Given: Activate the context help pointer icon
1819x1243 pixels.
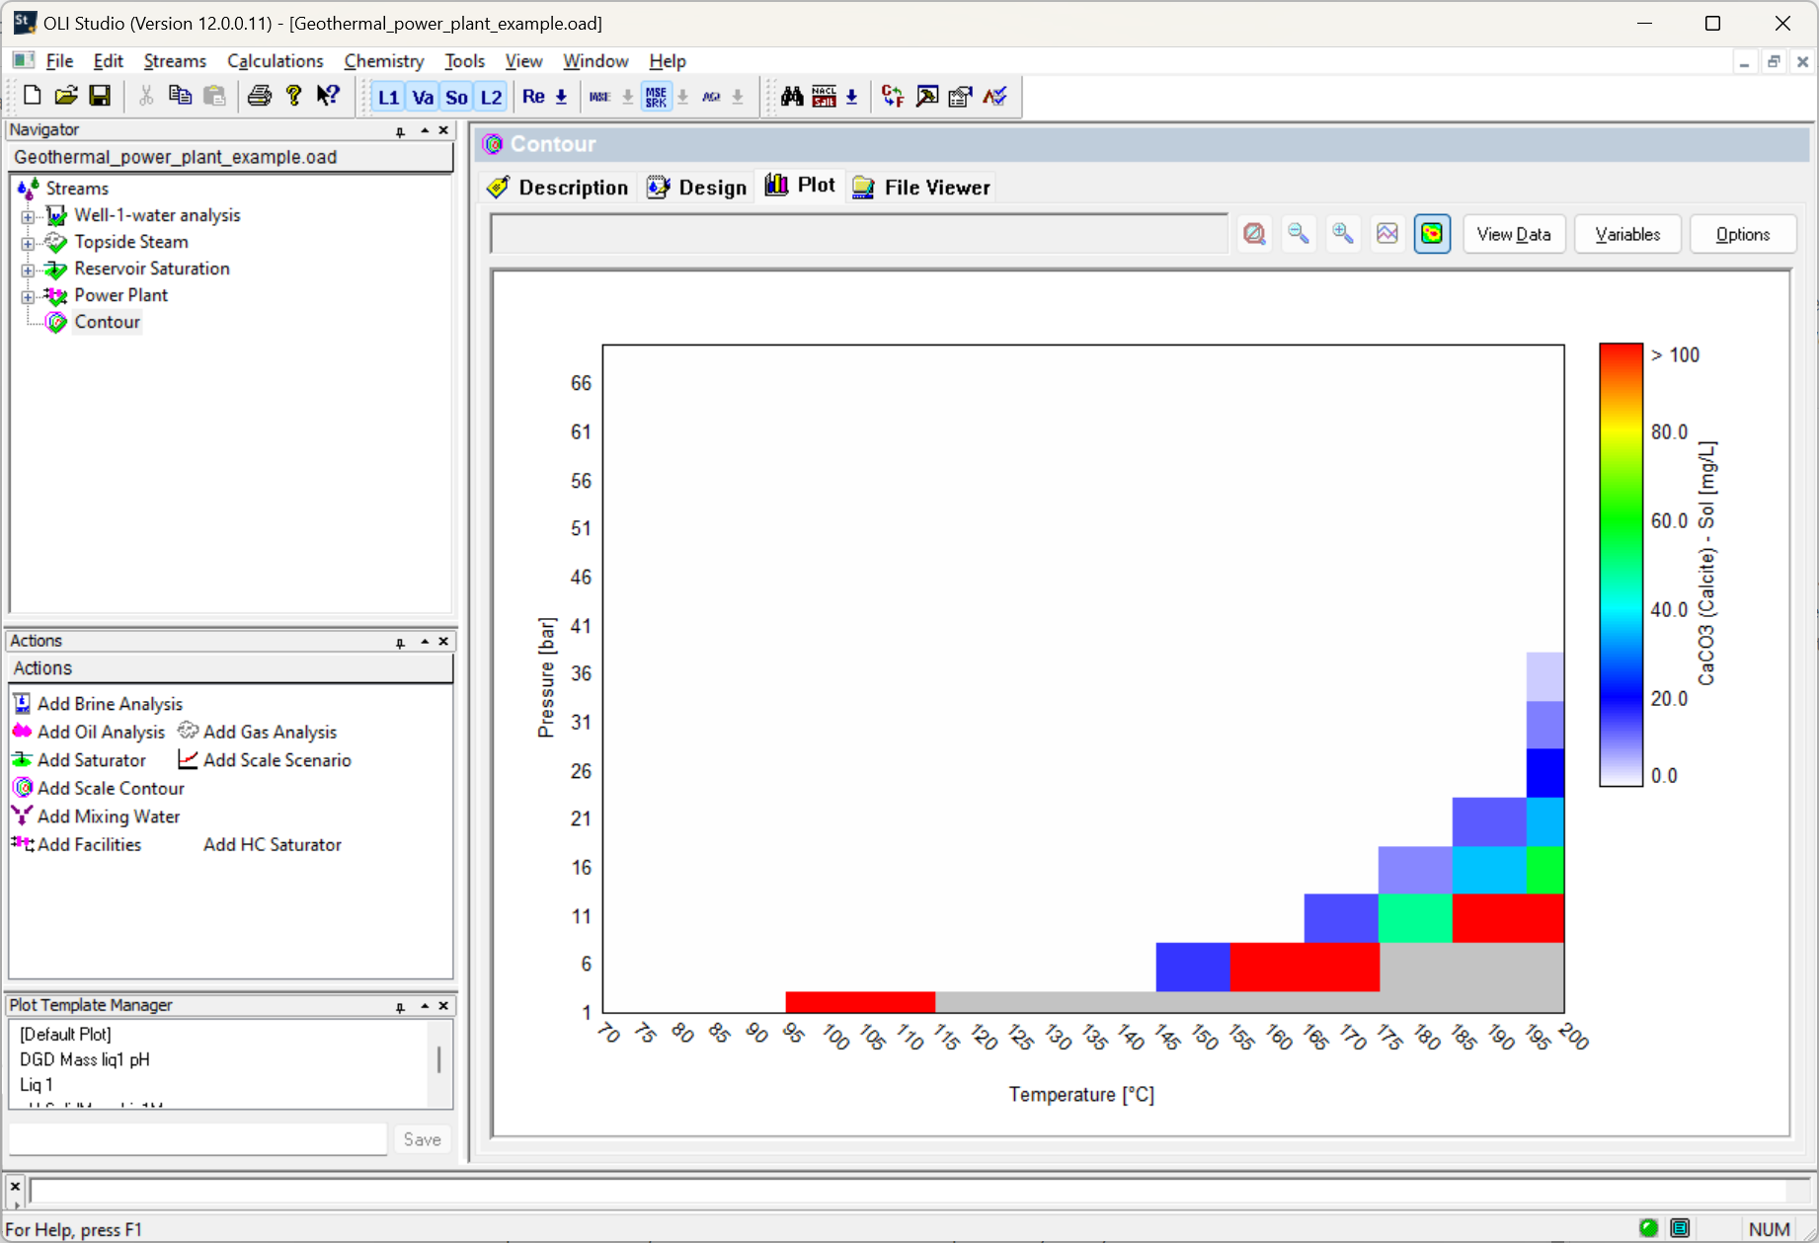Looking at the screenshot, I should point(328,96).
